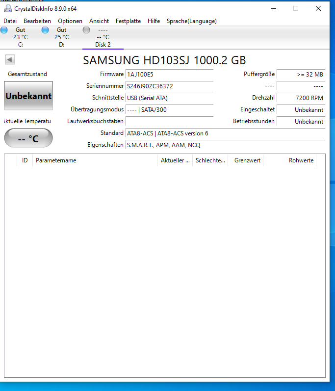This screenshot has height=391, width=335.
Task: Click the Aktueller ... column header
Action: click(175, 160)
